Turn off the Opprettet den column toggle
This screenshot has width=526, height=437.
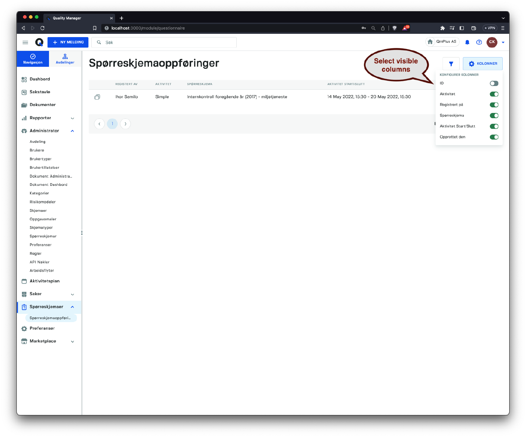click(x=494, y=137)
